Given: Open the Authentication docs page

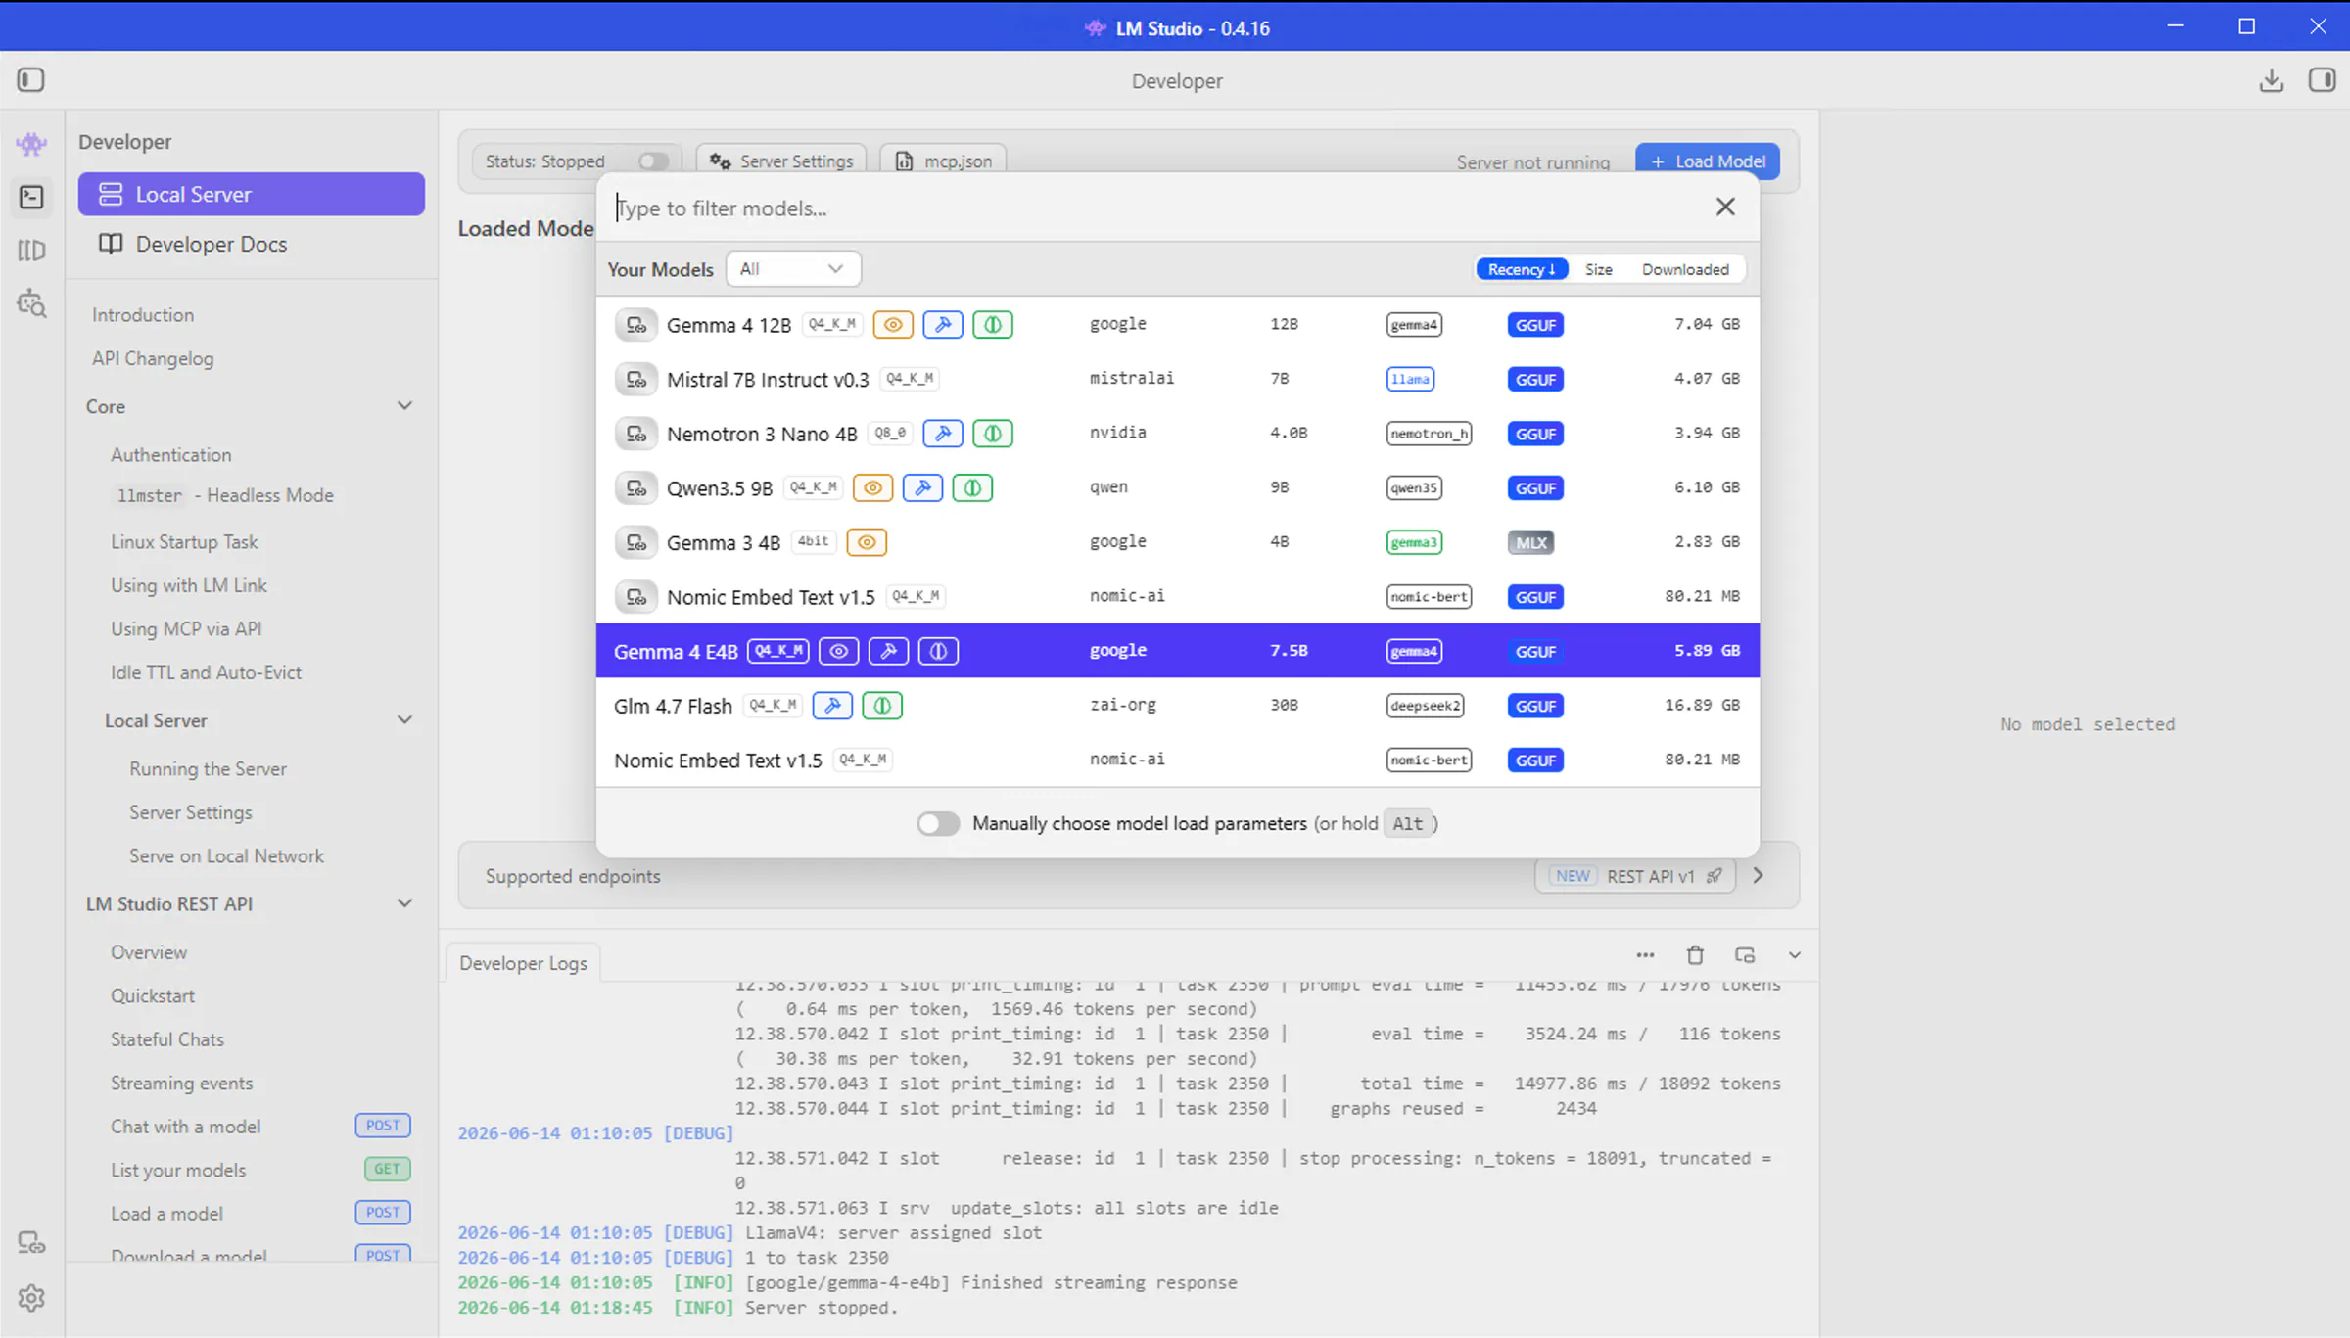Looking at the screenshot, I should point(171,455).
